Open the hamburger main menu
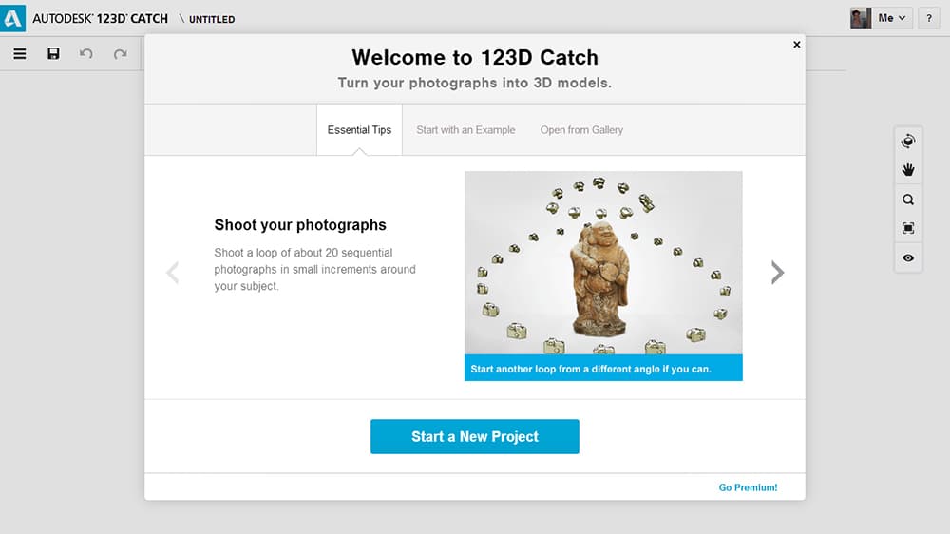Viewport: 950px width, 534px height. click(x=20, y=54)
